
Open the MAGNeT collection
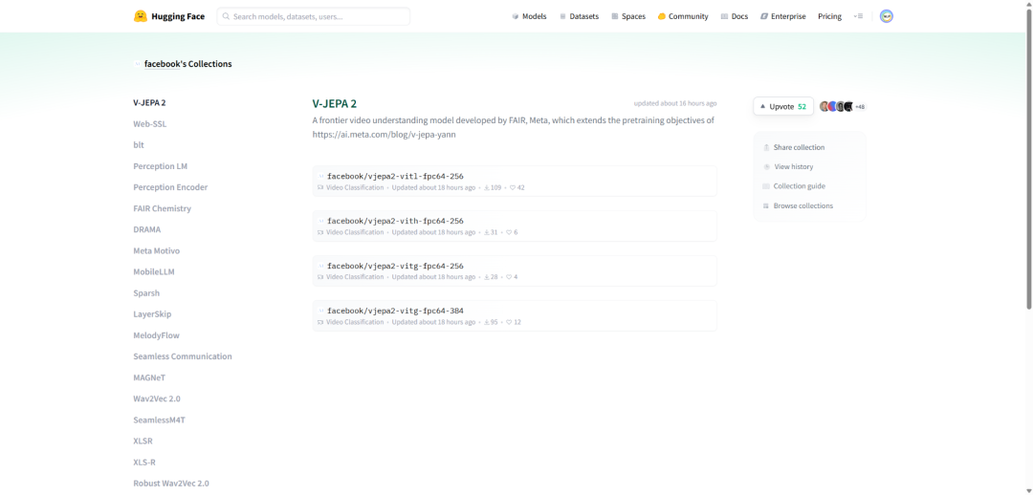149,377
